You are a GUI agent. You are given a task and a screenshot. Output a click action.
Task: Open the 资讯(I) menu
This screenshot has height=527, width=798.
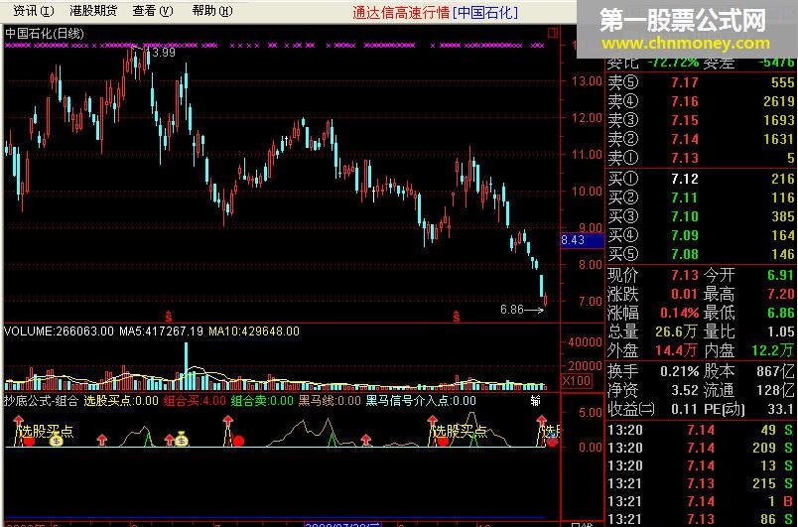tap(33, 11)
